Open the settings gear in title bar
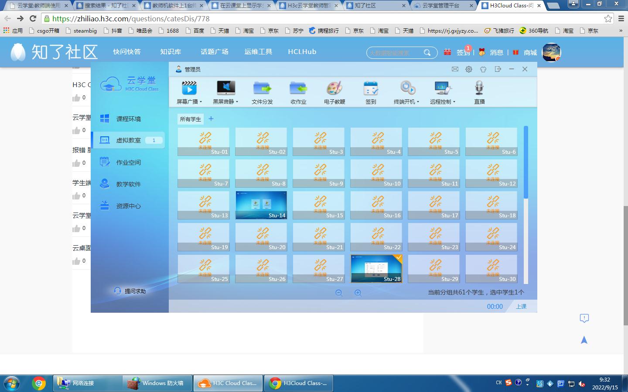Screen dimensions: 628x392 click(x=469, y=69)
